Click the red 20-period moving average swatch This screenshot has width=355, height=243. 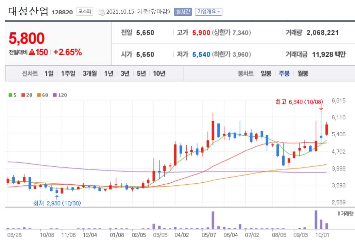click(23, 95)
